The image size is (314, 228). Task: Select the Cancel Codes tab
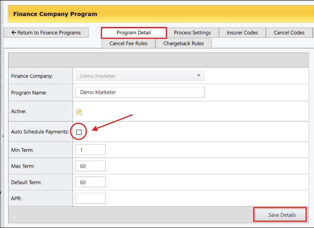[x=289, y=33]
